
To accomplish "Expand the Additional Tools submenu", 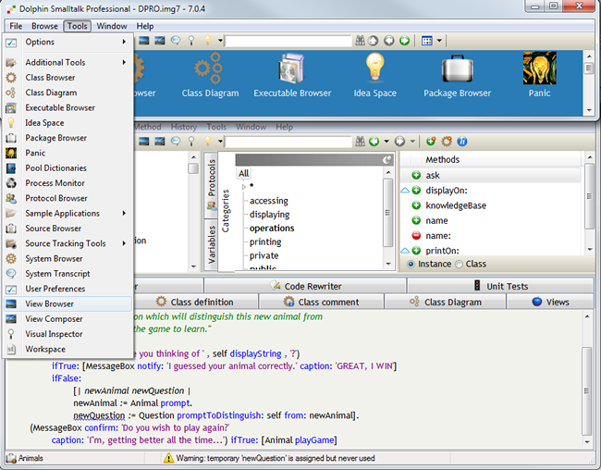I will point(68,62).
